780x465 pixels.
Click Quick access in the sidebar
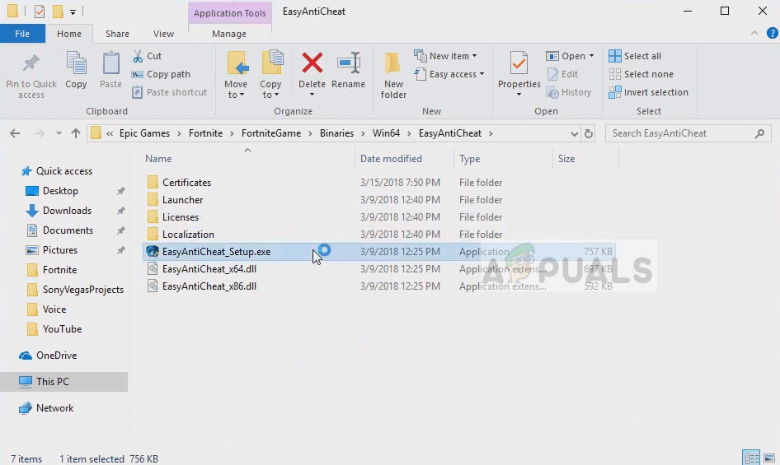click(x=64, y=171)
